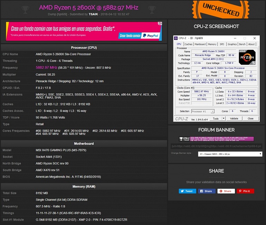Switch to the Caches tab
Screen dimensions: 266x225
pos(188,44)
